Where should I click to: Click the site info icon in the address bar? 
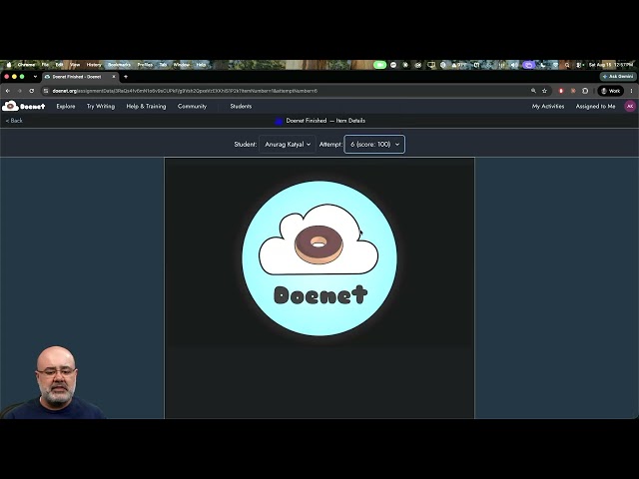coord(46,91)
